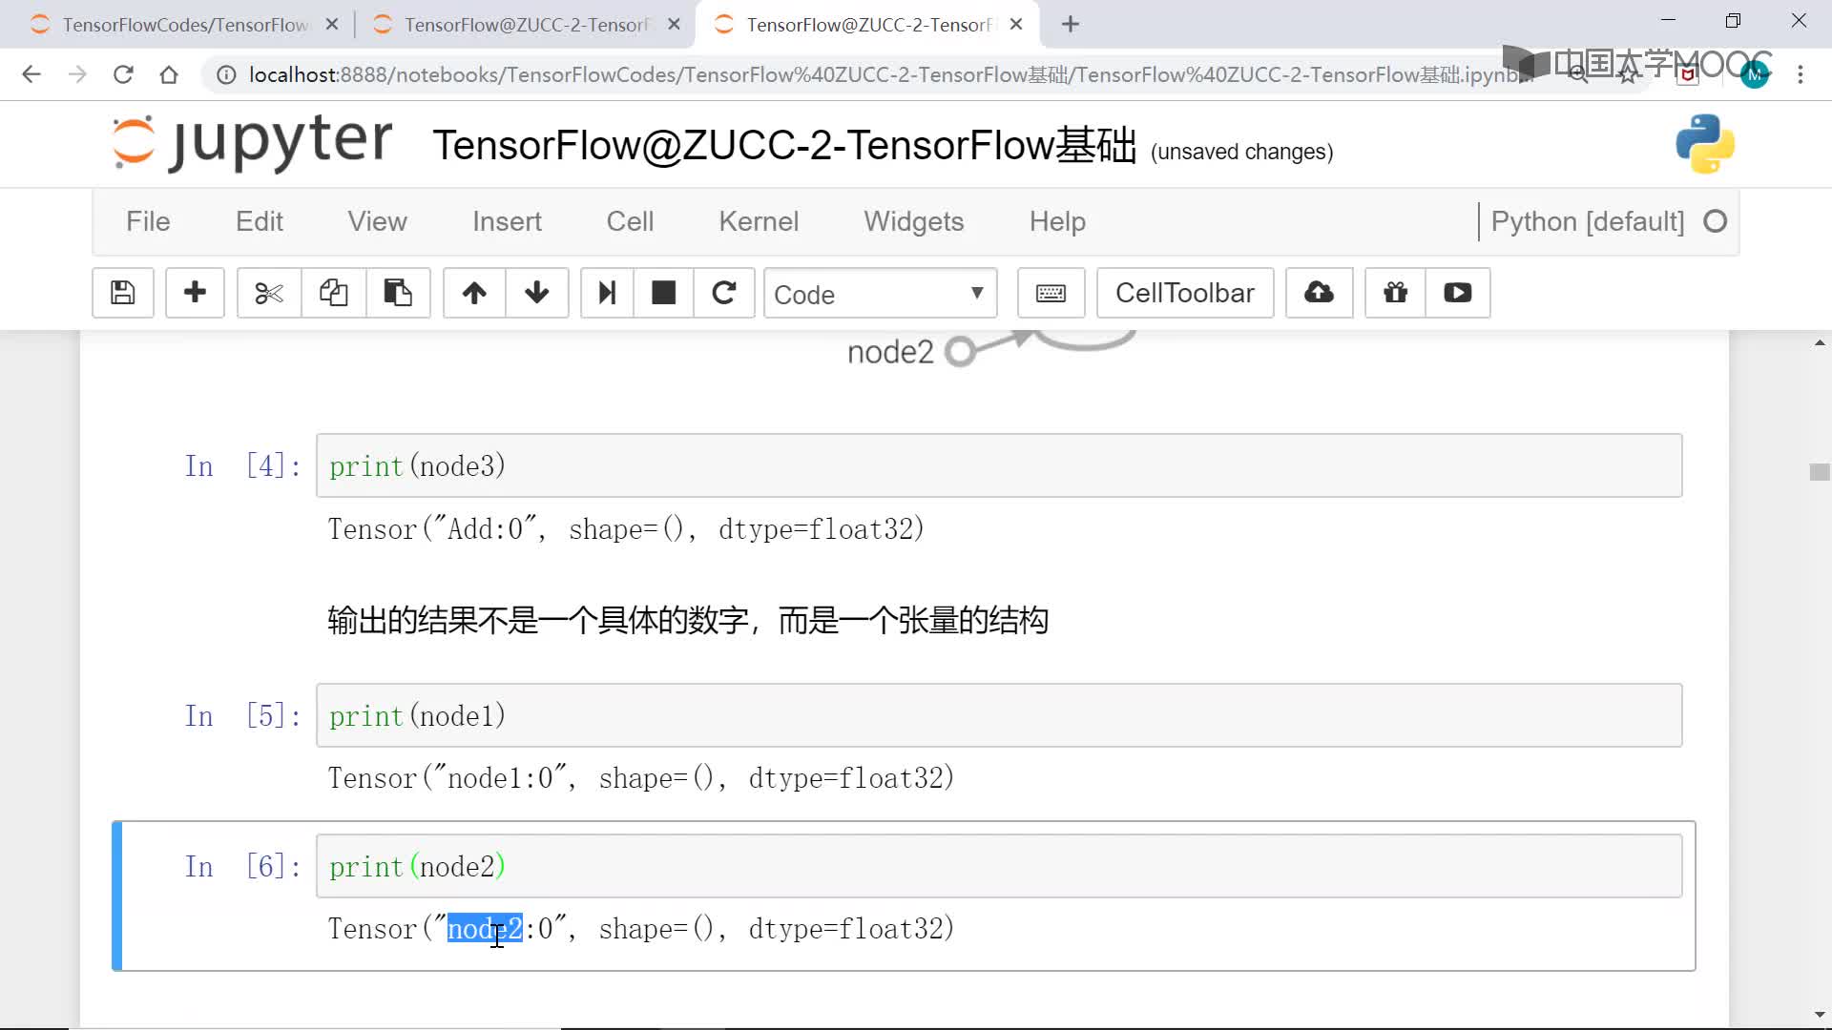Go back in browser history
Viewport: 1832px width, 1030px height.
click(x=31, y=74)
